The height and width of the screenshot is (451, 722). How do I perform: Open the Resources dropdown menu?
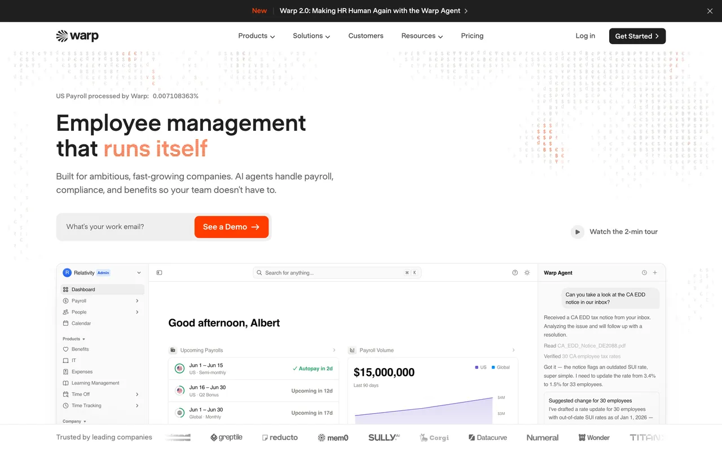[422, 36]
